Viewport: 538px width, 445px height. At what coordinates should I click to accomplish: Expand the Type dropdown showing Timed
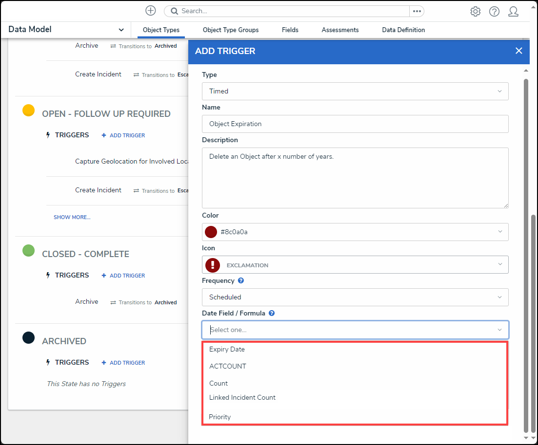coord(355,92)
